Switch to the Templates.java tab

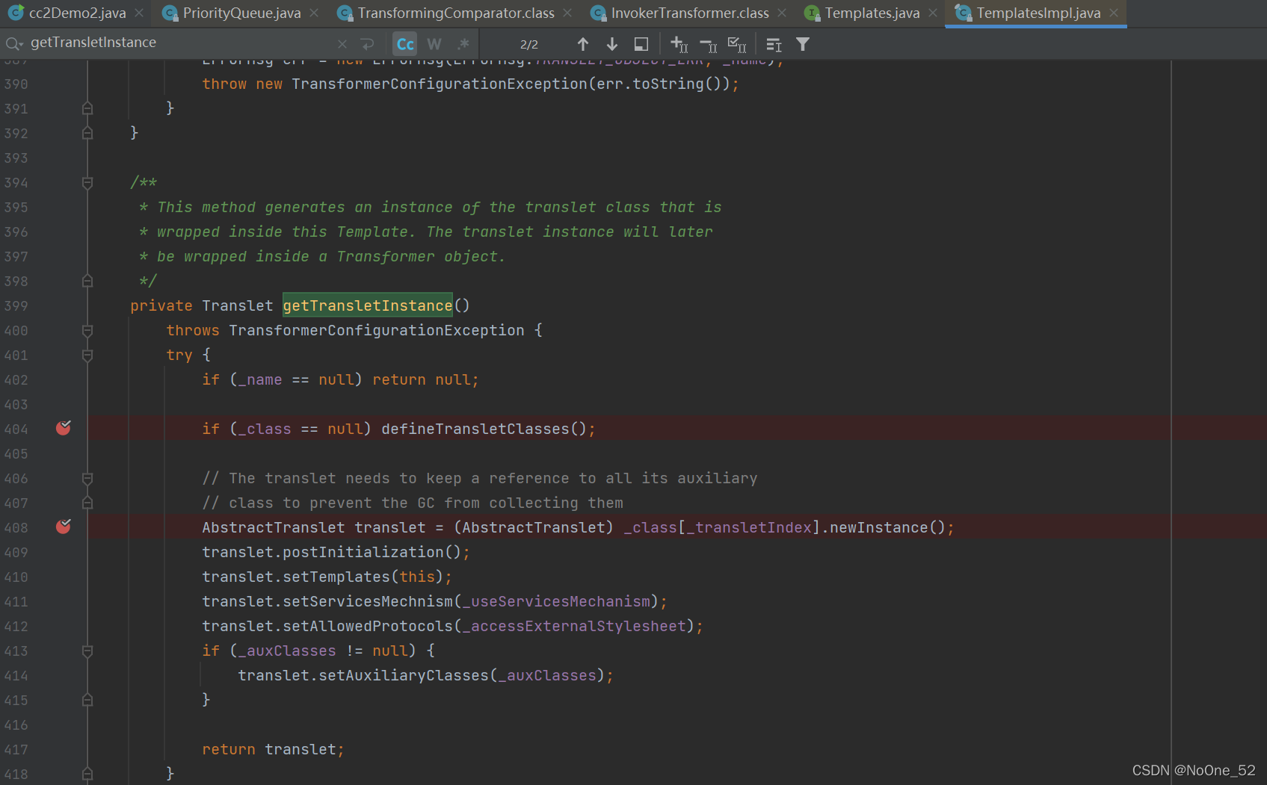point(872,13)
